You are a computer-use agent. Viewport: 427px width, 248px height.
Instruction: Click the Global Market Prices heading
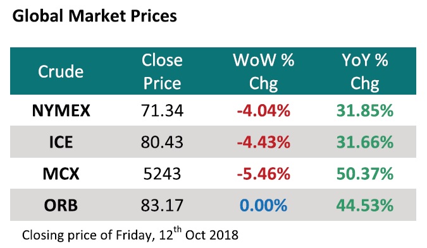click(x=94, y=16)
